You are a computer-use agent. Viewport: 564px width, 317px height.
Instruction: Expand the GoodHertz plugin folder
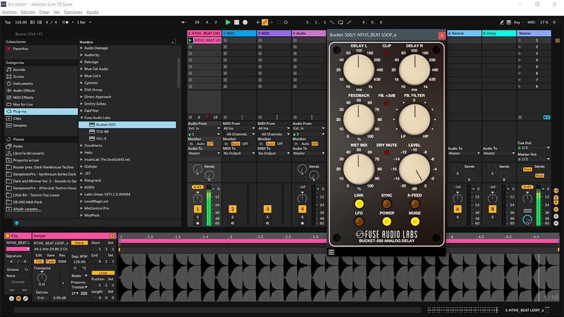(x=82, y=146)
